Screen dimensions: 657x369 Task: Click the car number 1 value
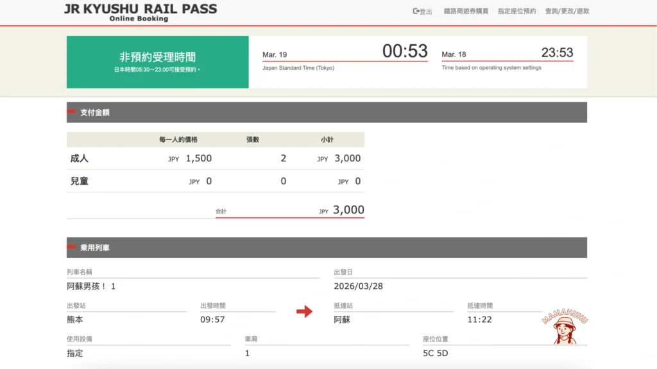[247, 353]
